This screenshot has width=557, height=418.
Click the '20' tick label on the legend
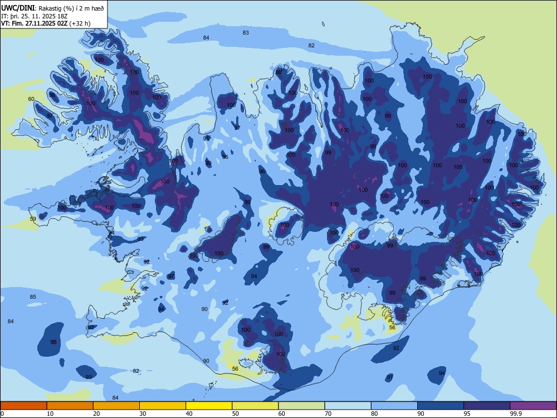(x=96, y=414)
